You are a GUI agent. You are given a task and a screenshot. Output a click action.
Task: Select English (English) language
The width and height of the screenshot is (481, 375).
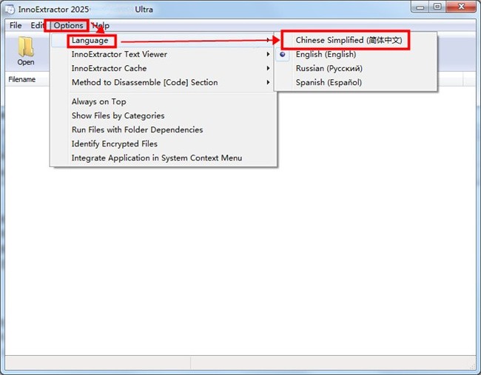(x=356, y=54)
